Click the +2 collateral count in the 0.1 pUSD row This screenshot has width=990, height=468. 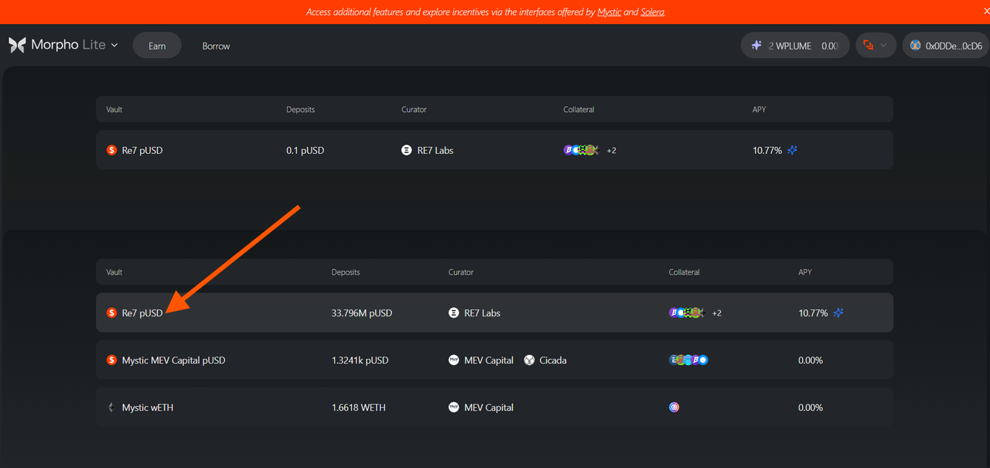pos(611,150)
